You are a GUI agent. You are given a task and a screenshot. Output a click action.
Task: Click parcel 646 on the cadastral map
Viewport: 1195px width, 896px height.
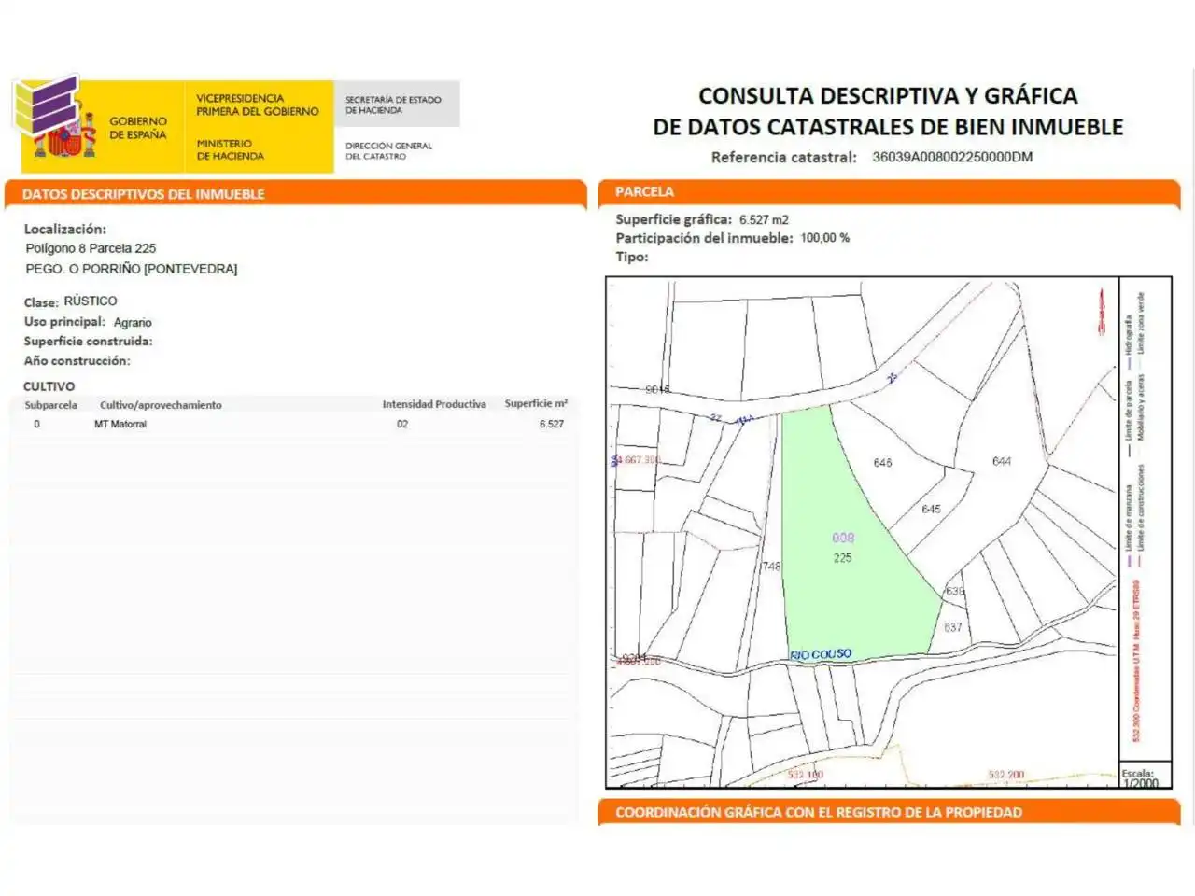[882, 462]
